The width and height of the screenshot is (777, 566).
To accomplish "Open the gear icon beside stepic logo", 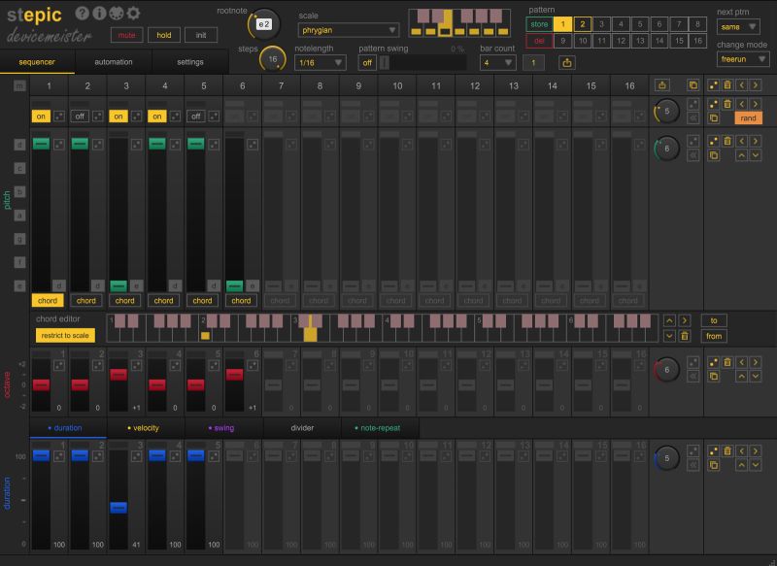I will pyautogui.click(x=133, y=14).
